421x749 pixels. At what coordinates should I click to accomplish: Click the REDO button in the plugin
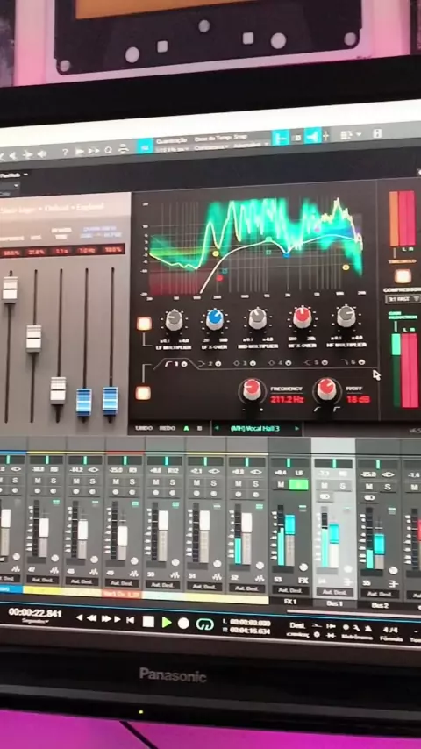click(168, 428)
